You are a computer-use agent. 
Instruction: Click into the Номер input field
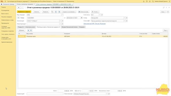[x=45, y=18]
